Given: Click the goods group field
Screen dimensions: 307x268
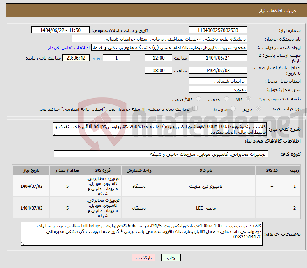Looking at the screenshot, I should click(x=161, y=154).
